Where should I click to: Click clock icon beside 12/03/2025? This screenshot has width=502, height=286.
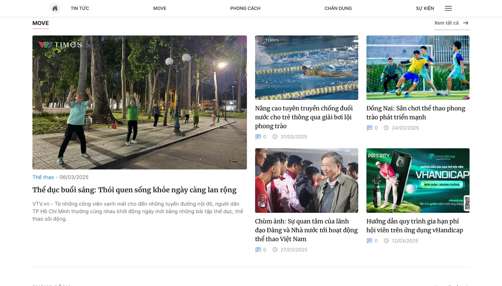tap(386, 241)
